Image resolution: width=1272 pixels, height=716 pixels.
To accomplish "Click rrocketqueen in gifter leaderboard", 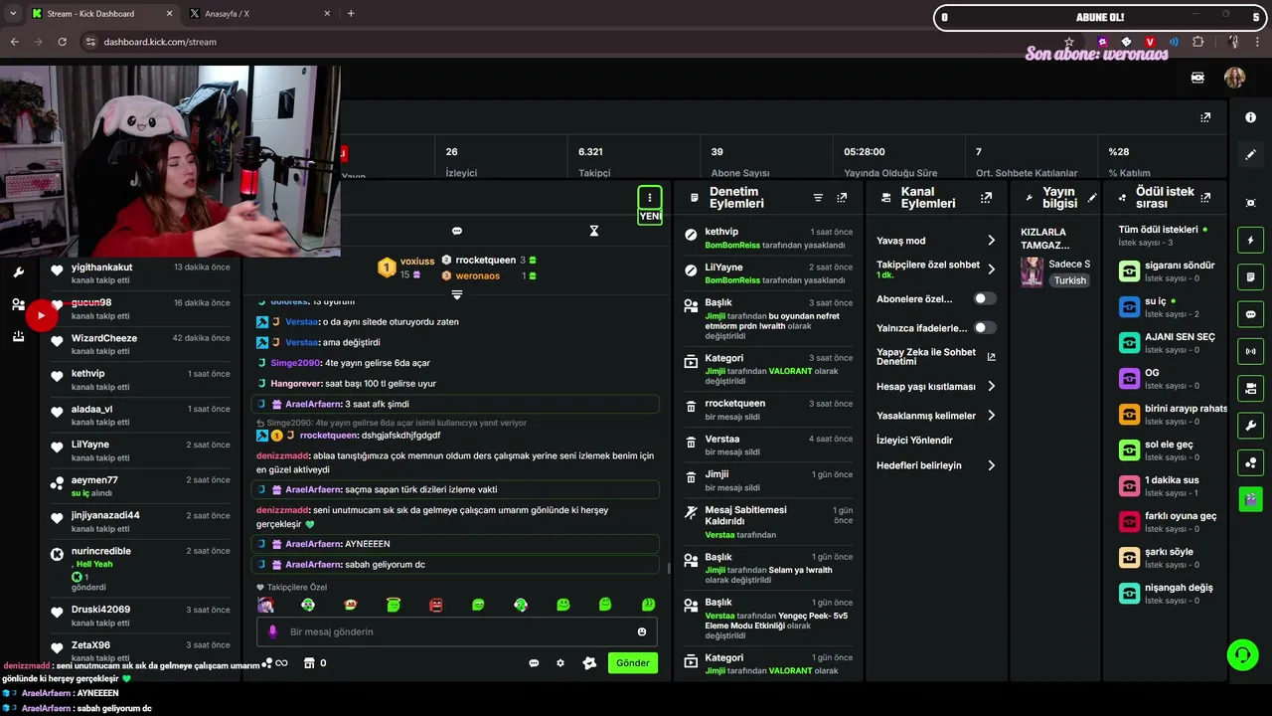I will [x=486, y=261].
